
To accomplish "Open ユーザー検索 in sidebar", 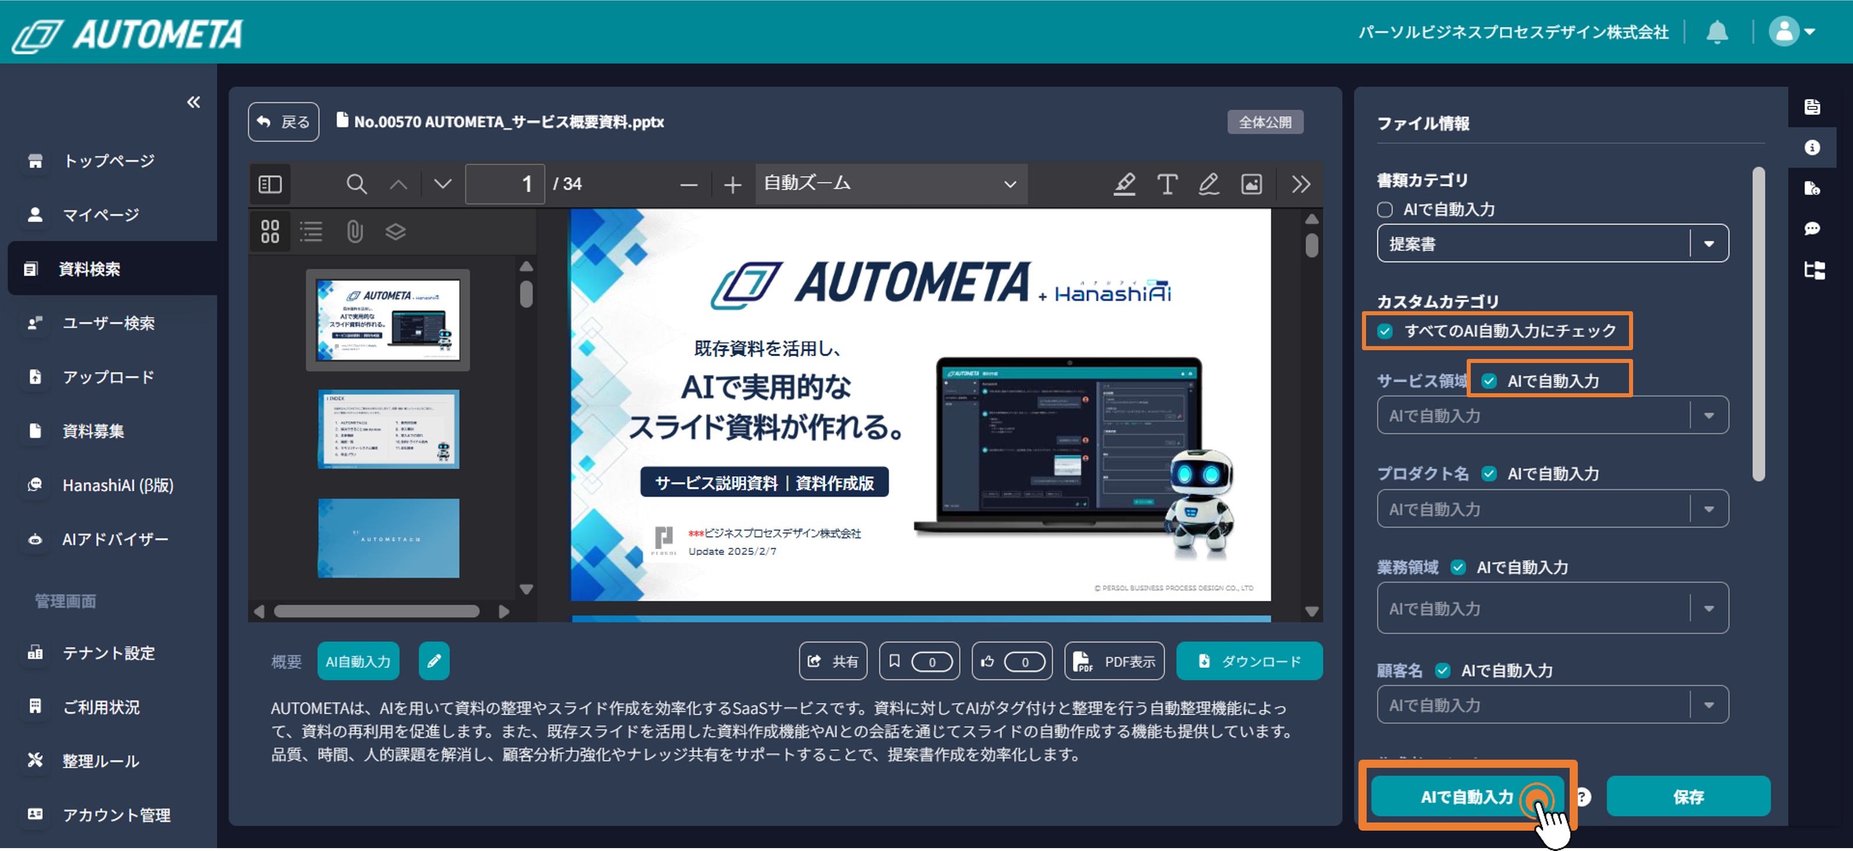I will pyautogui.click(x=109, y=323).
